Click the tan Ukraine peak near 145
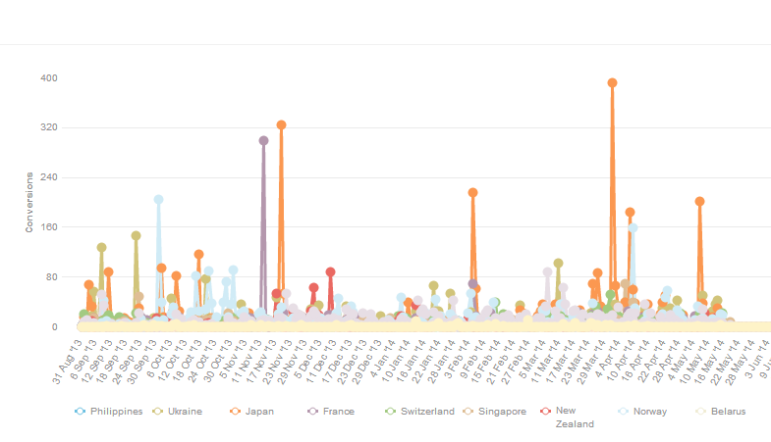 pos(136,235)
